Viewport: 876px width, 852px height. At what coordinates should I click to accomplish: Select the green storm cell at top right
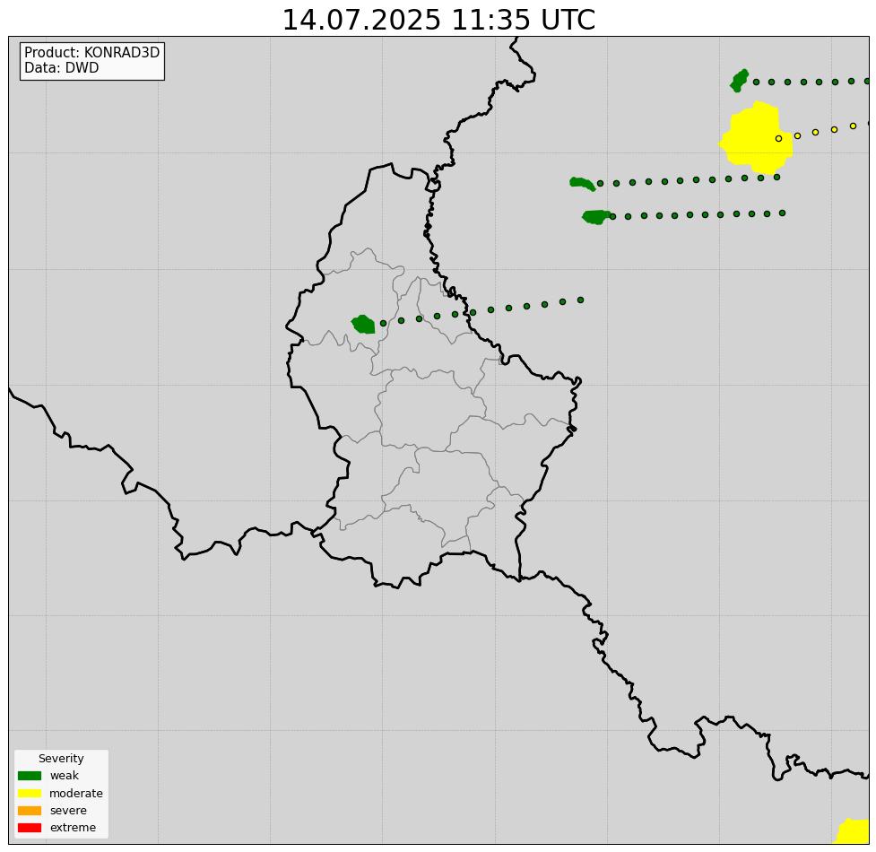click(739, 81)
